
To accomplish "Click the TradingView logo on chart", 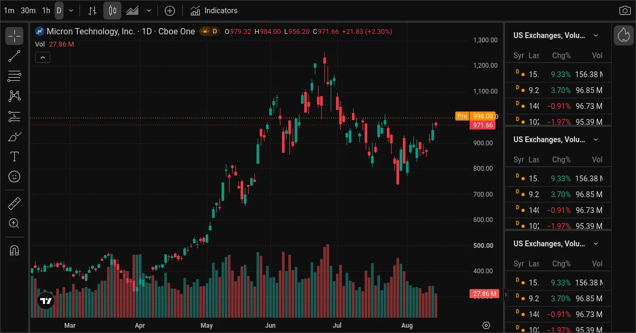I will click(x=46, y=301).
